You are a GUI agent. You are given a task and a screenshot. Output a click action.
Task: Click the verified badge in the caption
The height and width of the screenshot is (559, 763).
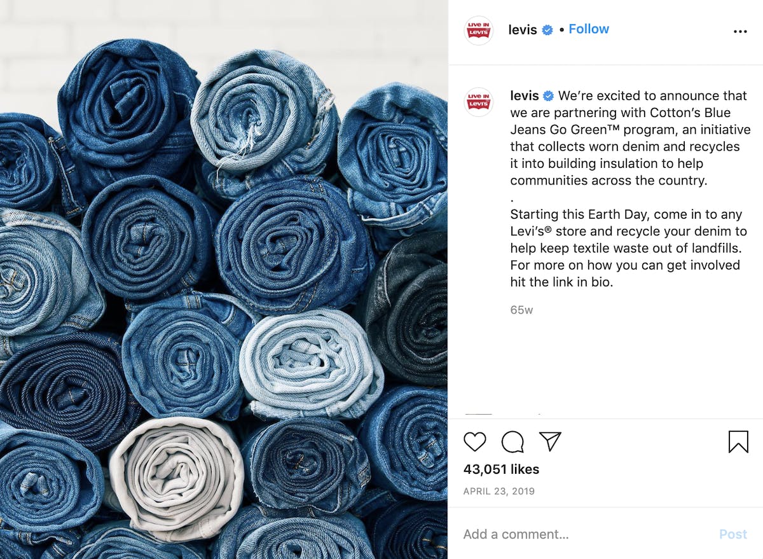tap(549, 96)
